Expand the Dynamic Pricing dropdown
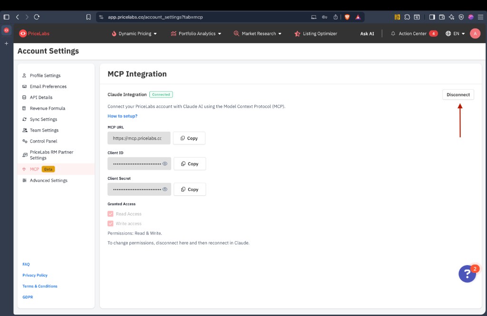This screenshot has height=316, width=487. point(134,34)
